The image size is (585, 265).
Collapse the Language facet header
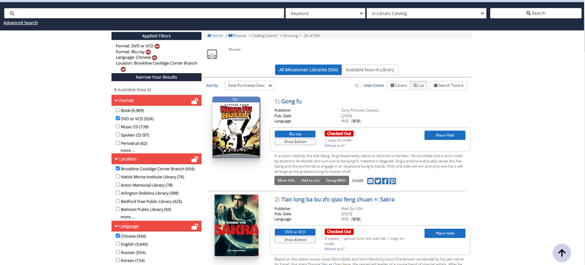pyautogui.click(x=156, y=226)
